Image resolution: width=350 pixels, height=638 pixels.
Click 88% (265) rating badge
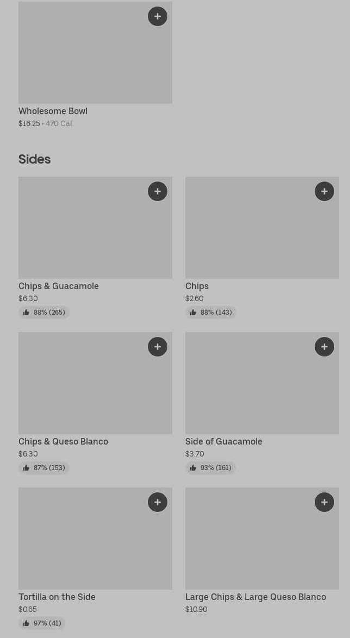pos(44,312)
